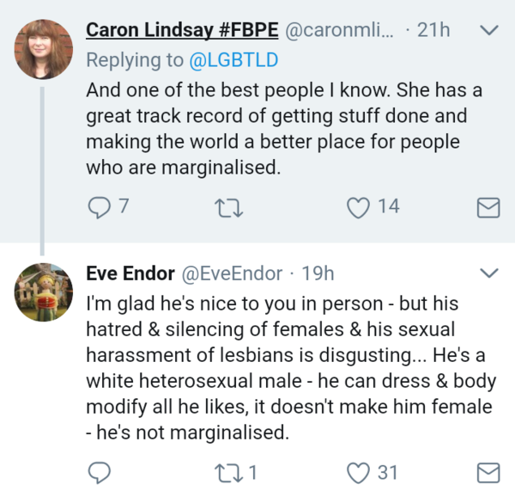Share Eve Endor's tweet by message
Screen dimensions: 515x503
[x=488, y=471]
